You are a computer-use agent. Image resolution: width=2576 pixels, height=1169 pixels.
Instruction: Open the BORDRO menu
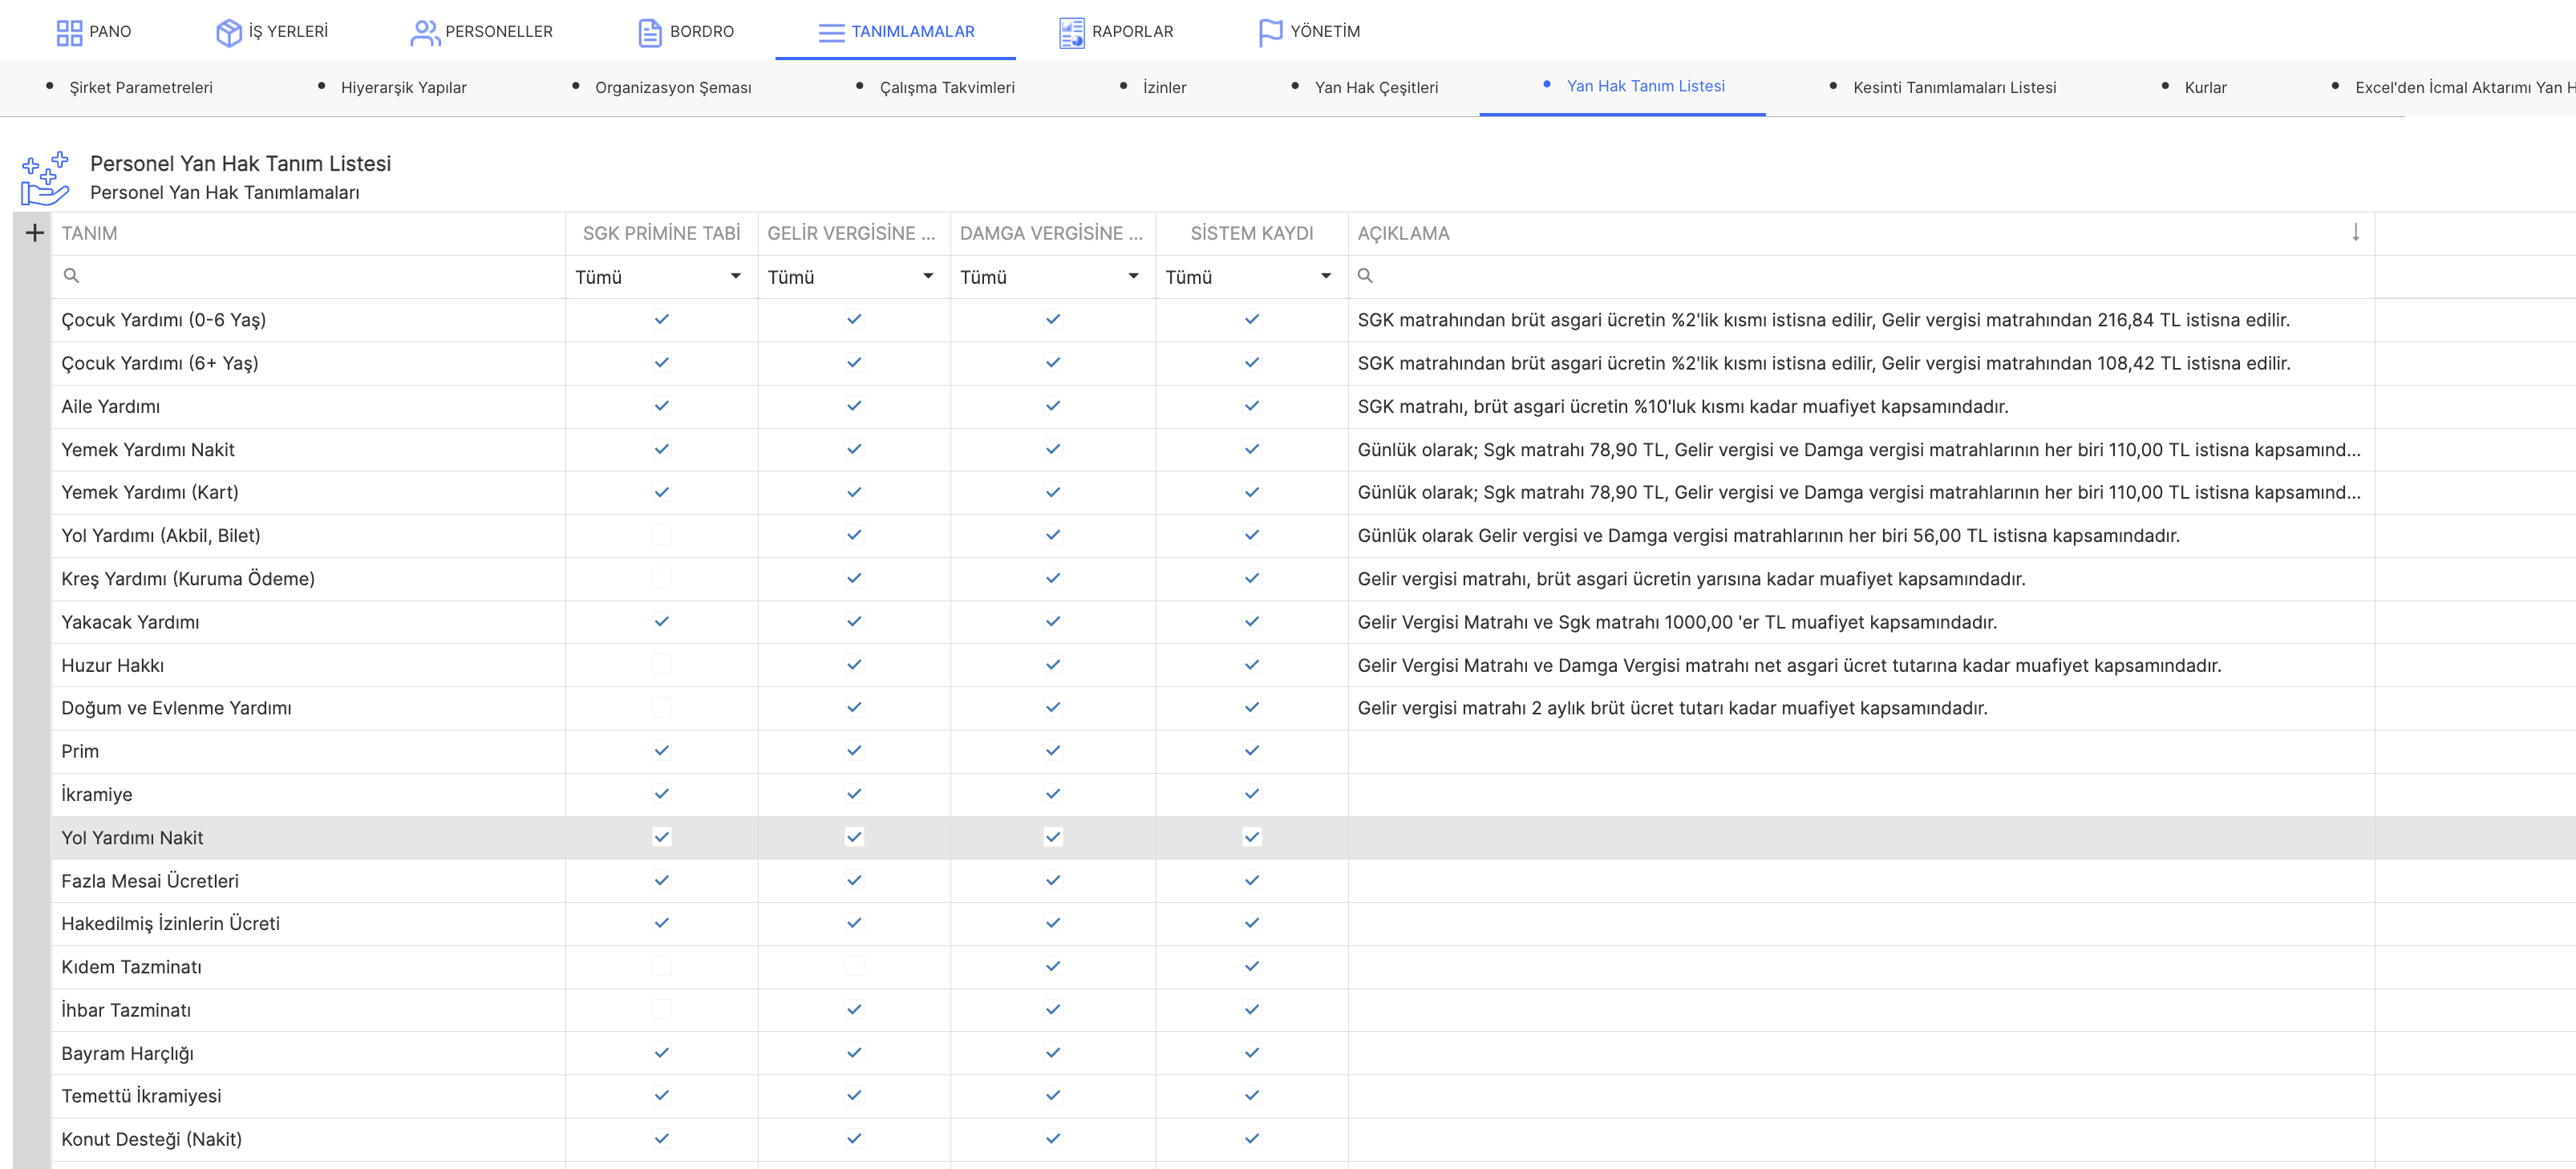(686, 32)
